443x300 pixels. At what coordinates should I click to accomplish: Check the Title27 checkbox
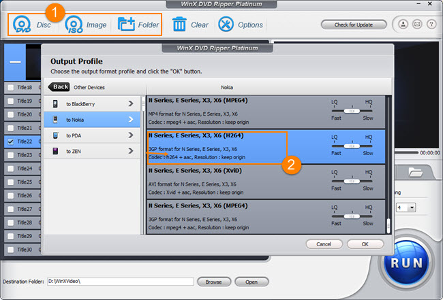(x=10, y=210)
